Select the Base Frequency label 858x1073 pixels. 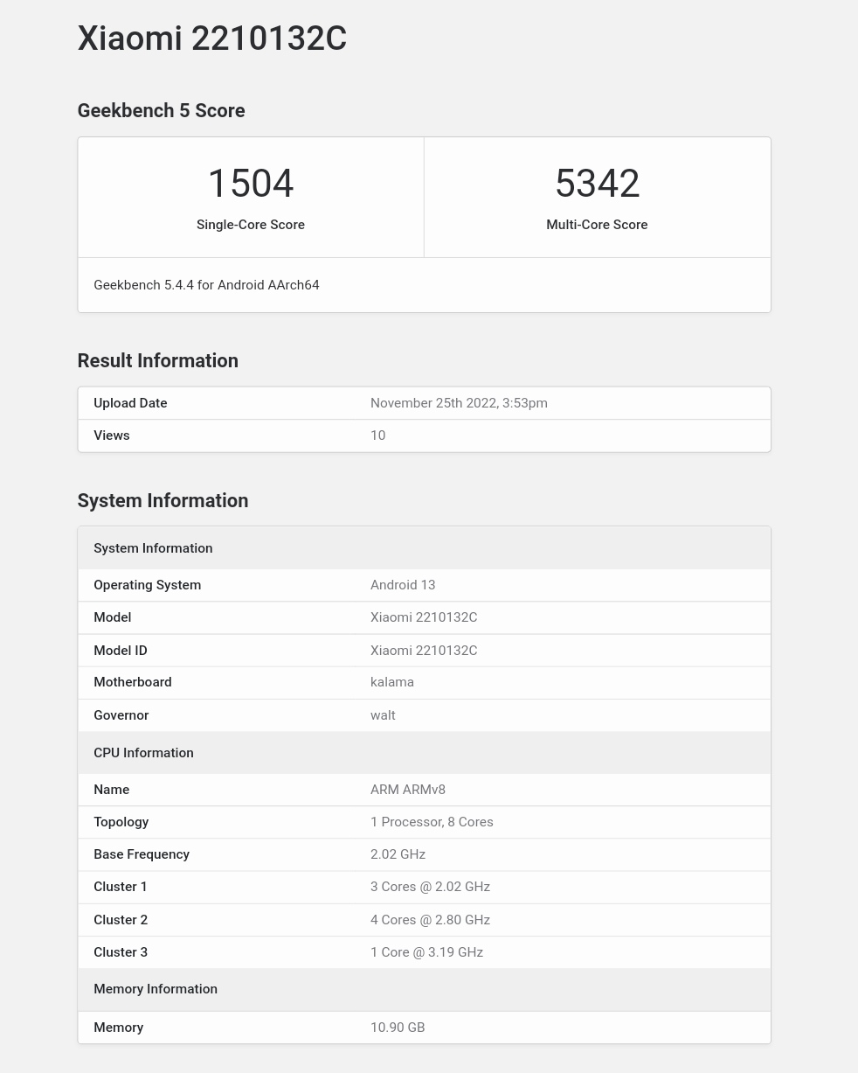(x=142, y=854)
